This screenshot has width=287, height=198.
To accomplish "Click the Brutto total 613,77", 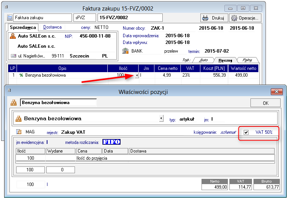I will pos(267,187).
